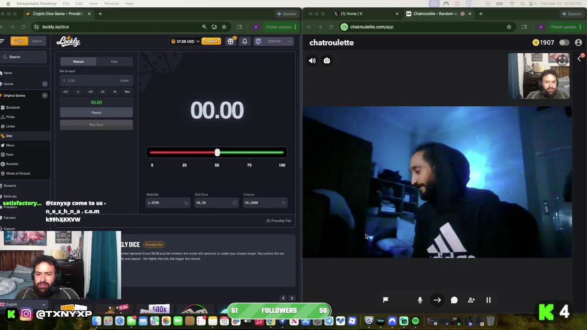This screenshot has height=330, width=587.
Task: Switch to Casino mode toggle
Action: (x=19, y=41)
